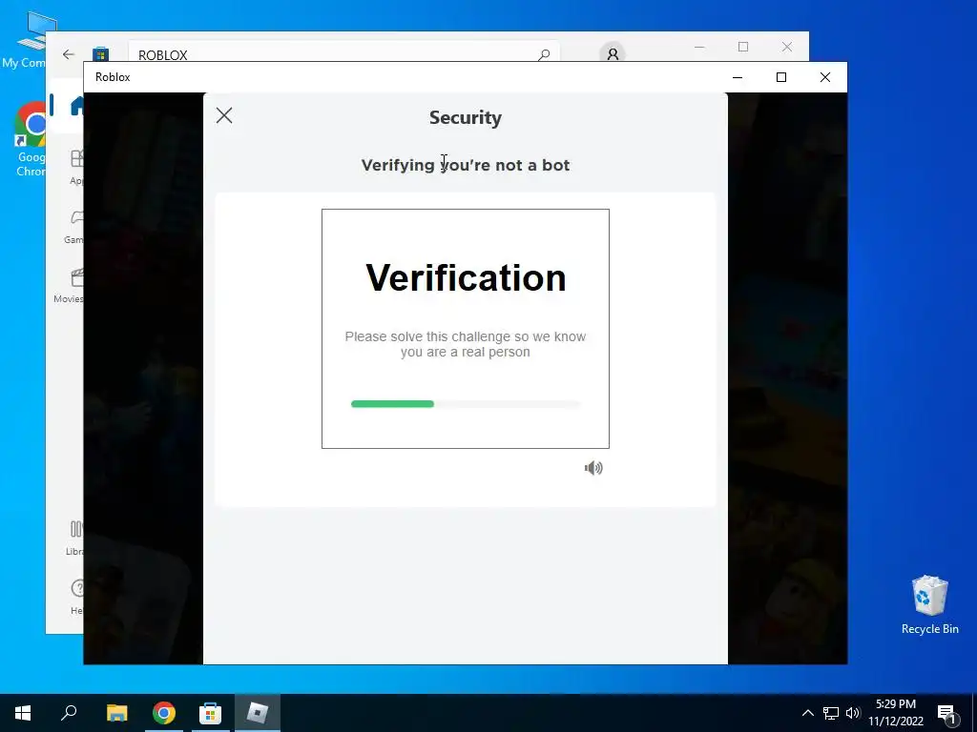Open the Microsoft Store Home icon

(76, 106)
